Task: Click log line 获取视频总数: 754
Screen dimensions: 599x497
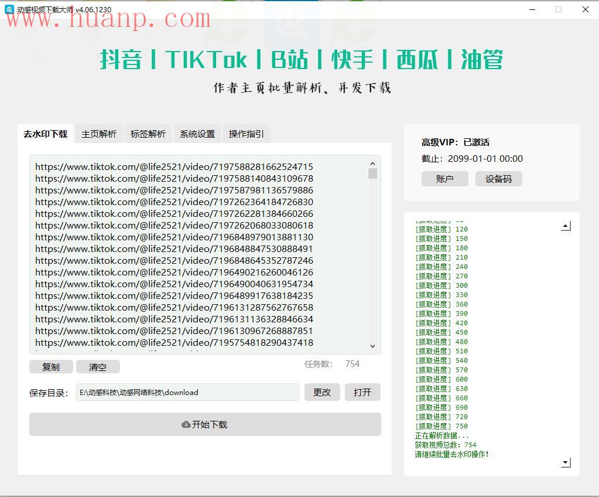Action: pos(446,445)
